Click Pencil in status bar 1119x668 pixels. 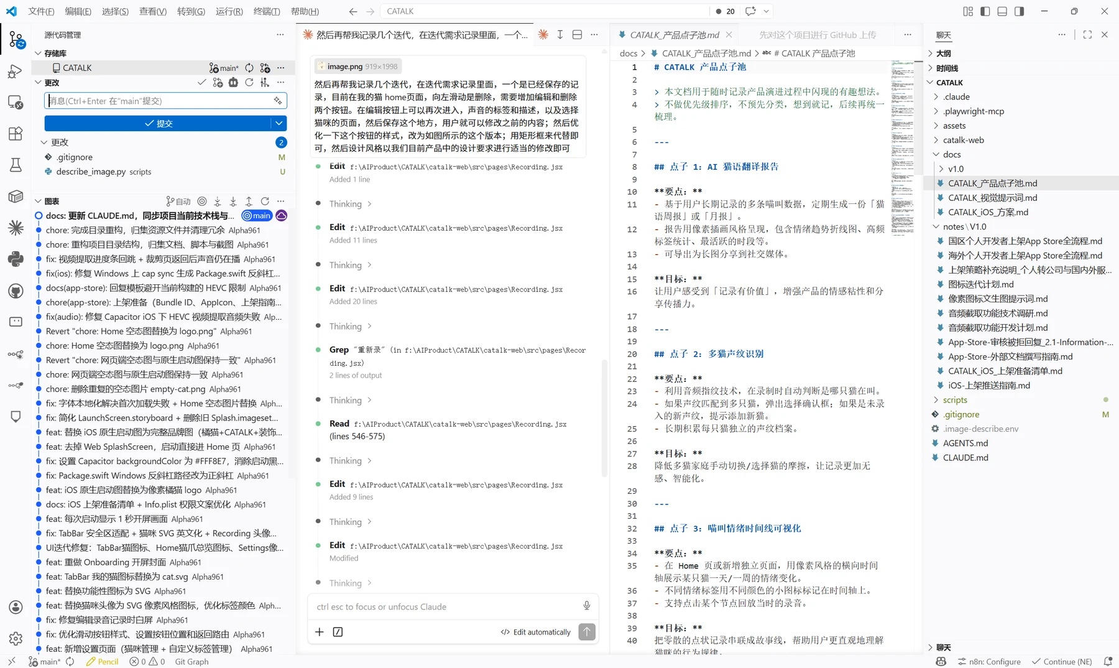(x=102, y=661)
